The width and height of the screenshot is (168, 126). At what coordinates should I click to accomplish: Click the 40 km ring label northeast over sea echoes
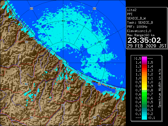tap(100, 42)
